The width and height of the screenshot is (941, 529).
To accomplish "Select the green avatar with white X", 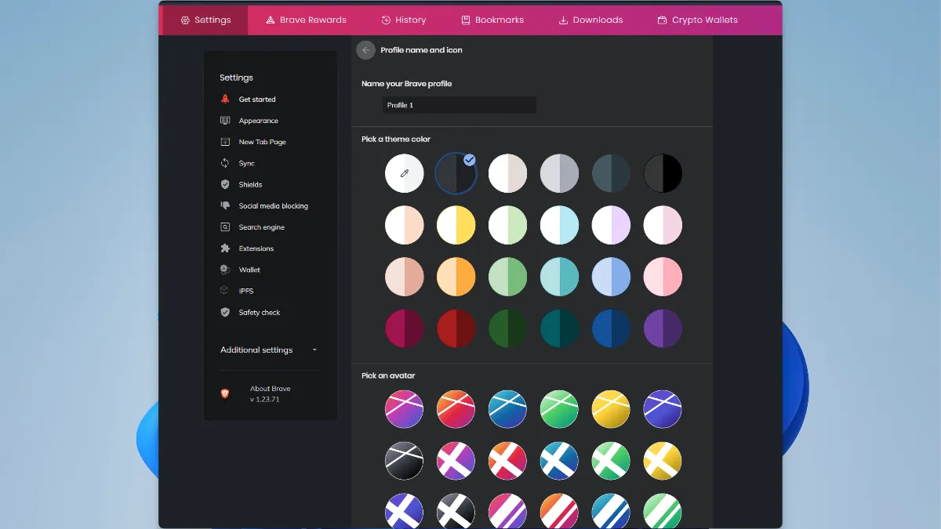I will [612, 461].
